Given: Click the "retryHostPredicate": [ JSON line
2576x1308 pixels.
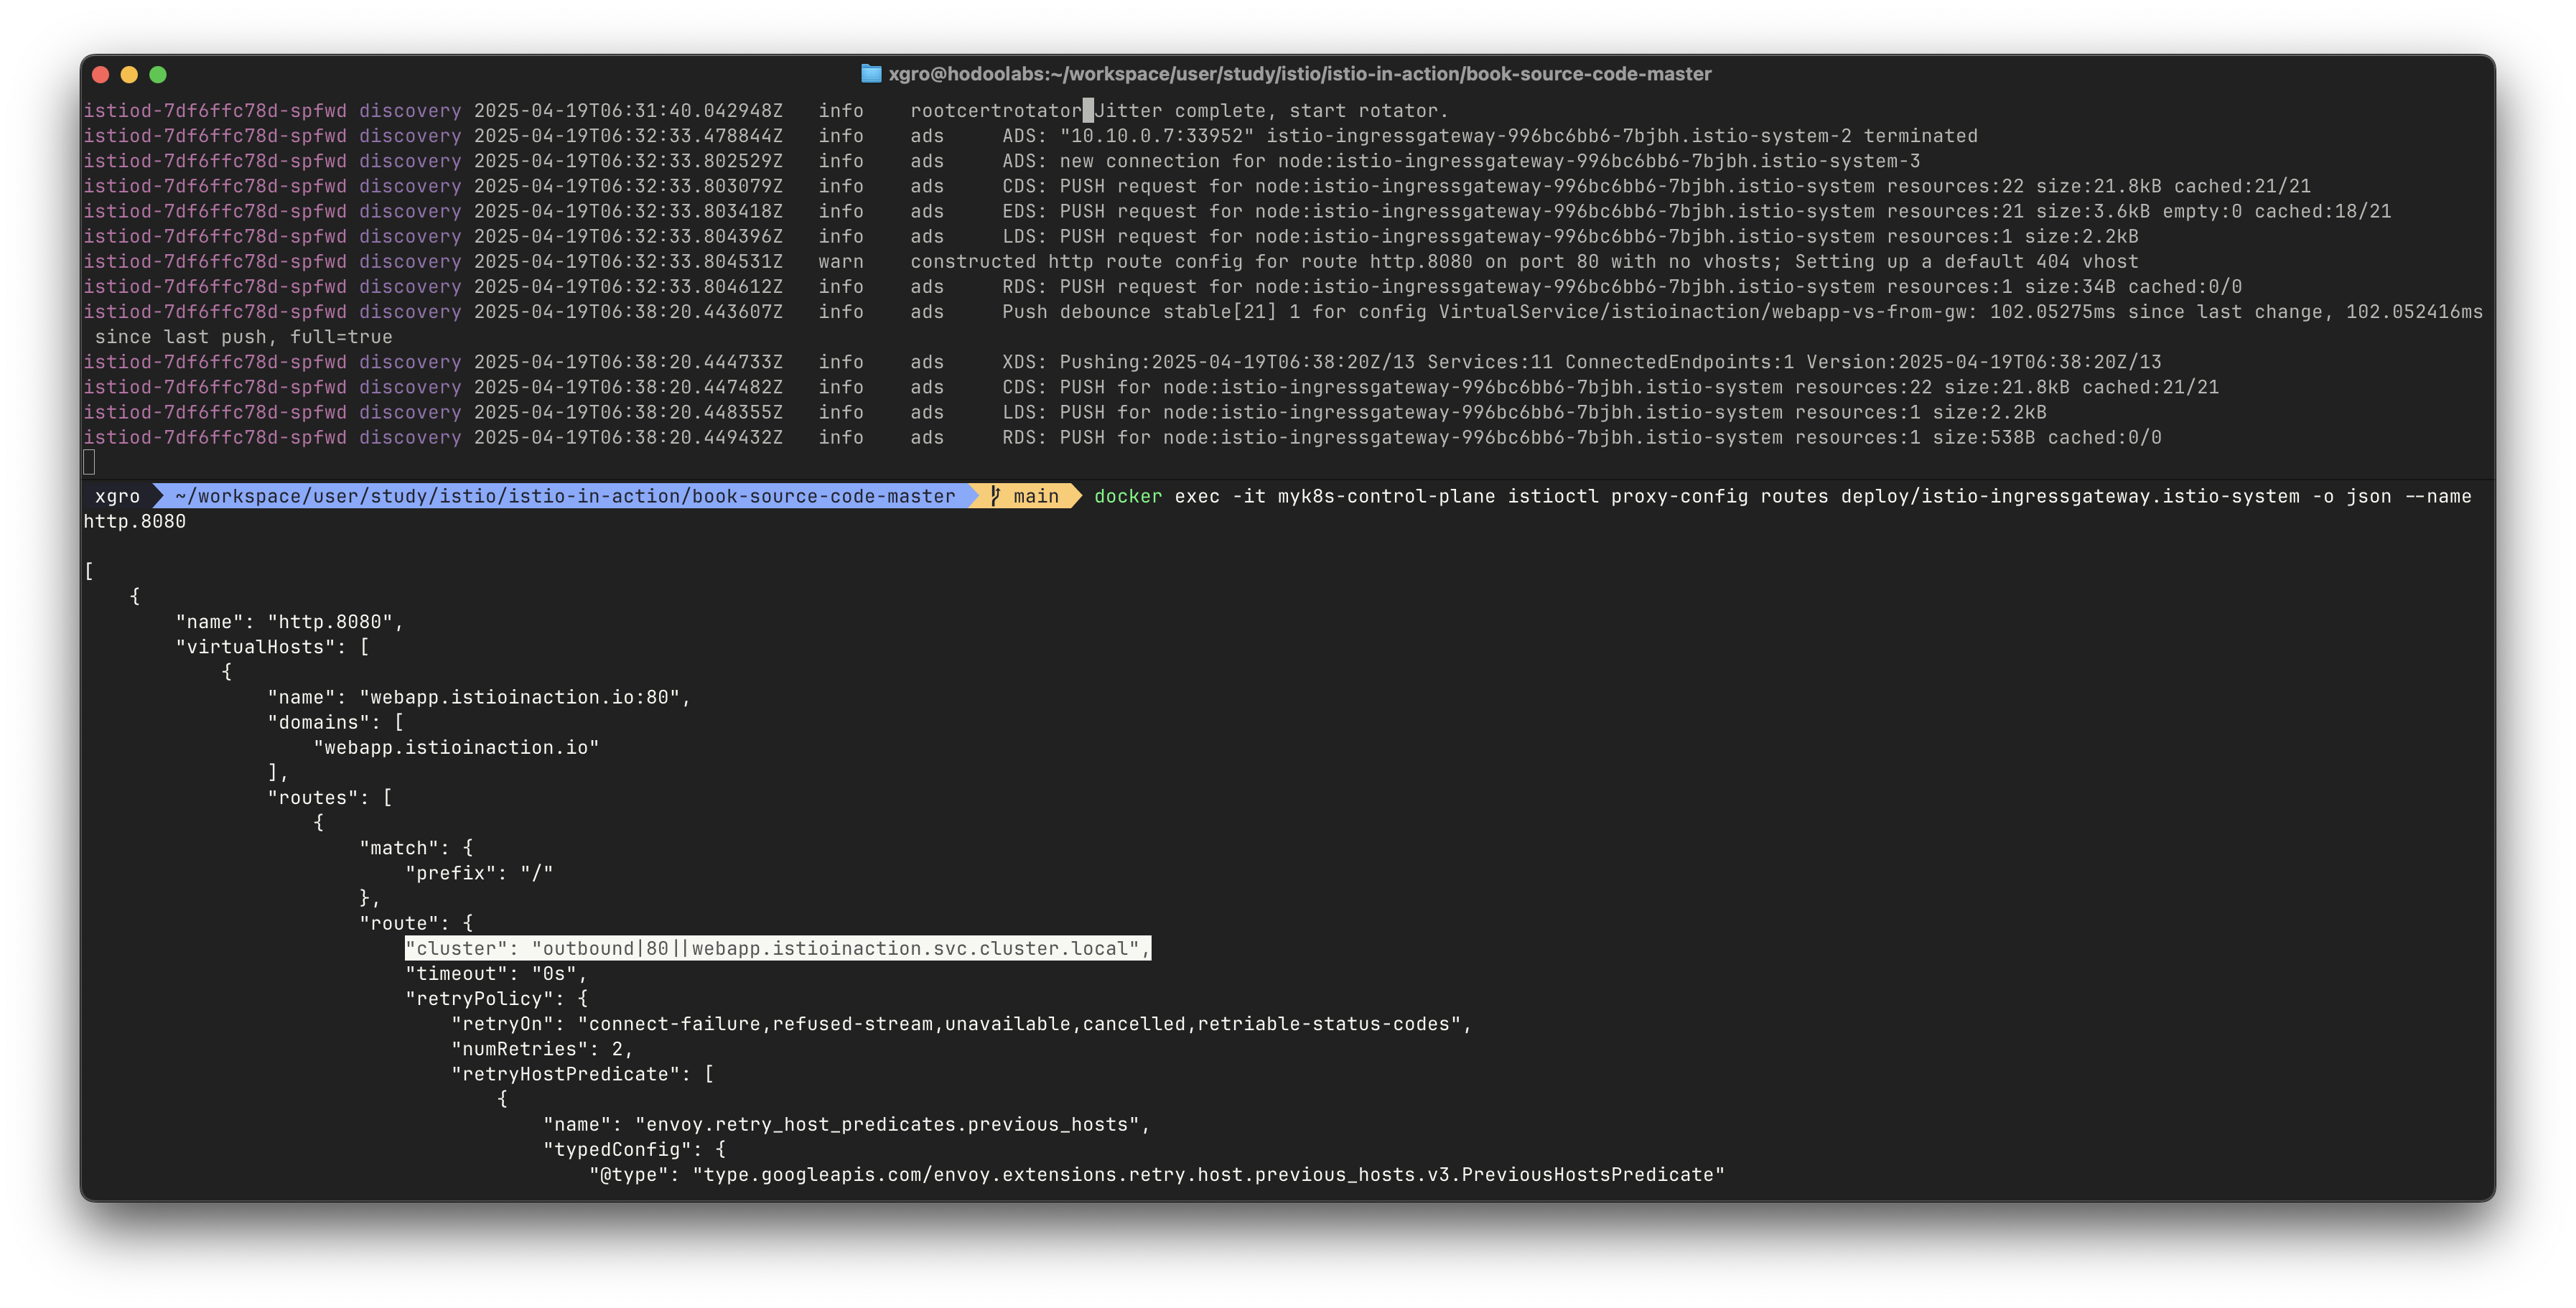Looking at the screenshot, I should point(583,1074).
